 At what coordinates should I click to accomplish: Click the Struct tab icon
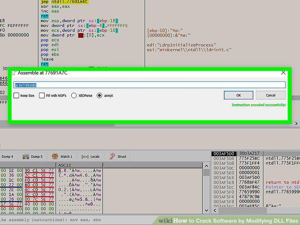pyautogui.click(x=112, y=156)
